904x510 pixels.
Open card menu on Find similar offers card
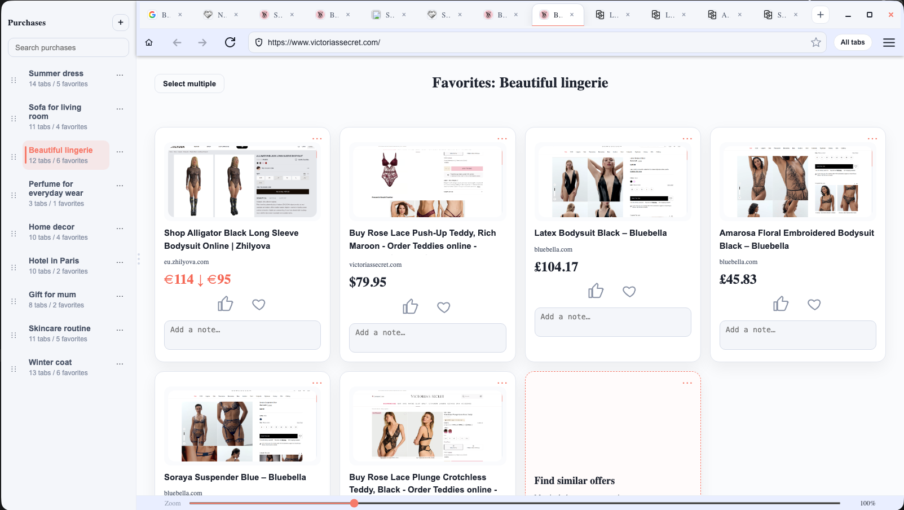tap(687, 383)
